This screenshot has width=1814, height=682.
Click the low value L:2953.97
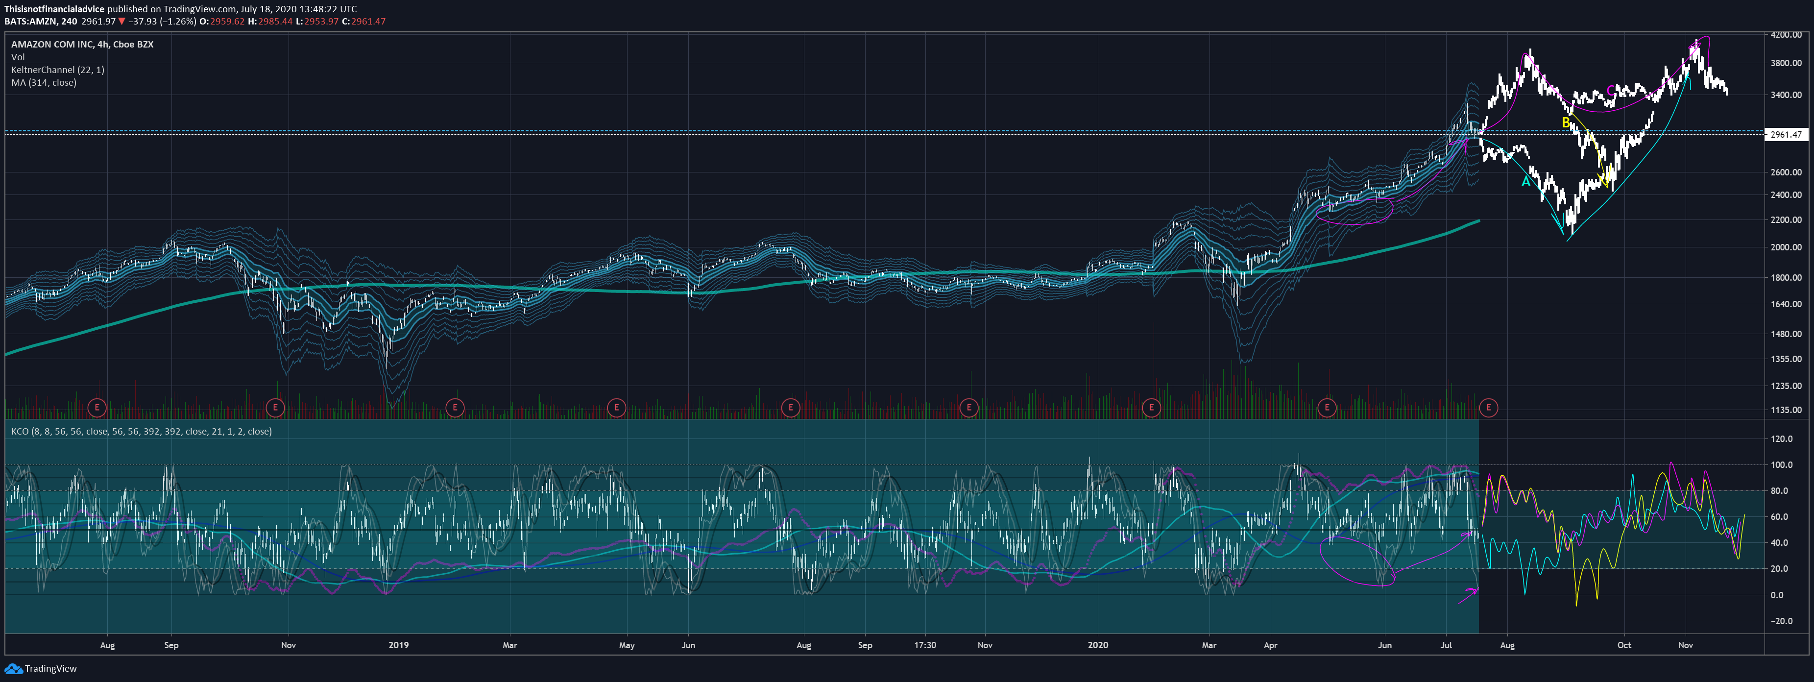[317, 21]
